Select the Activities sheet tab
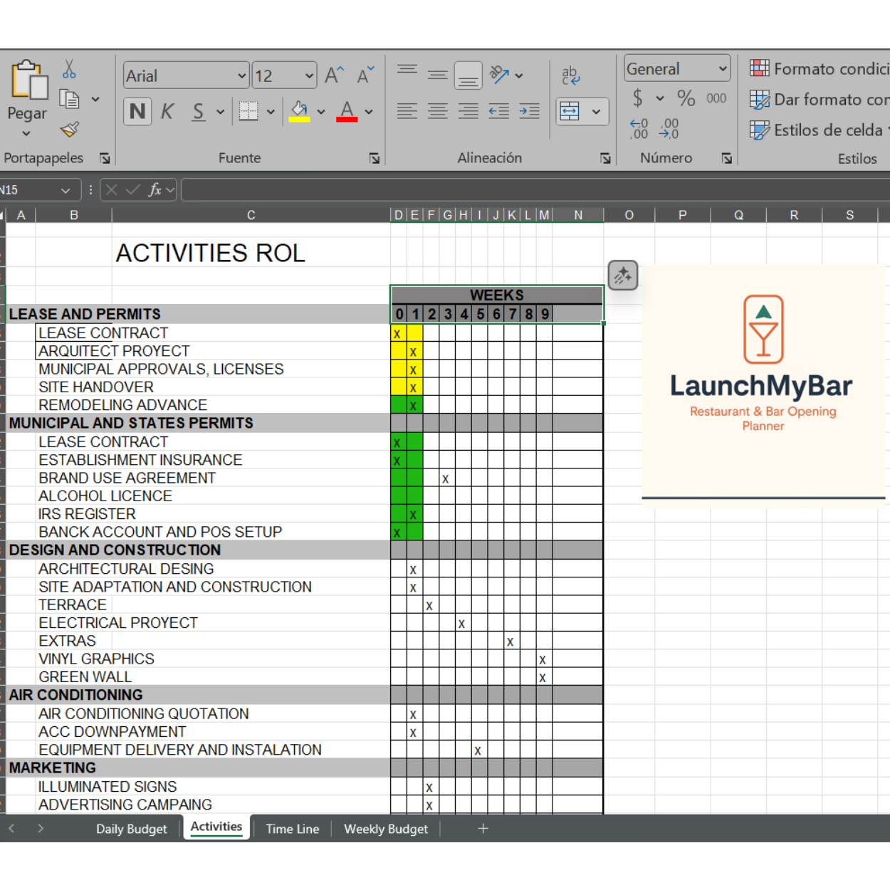This screenshot has height=890, width=890. [216, 827]
